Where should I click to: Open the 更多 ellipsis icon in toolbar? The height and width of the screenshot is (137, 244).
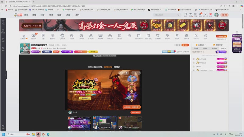[x=206, y=37]
